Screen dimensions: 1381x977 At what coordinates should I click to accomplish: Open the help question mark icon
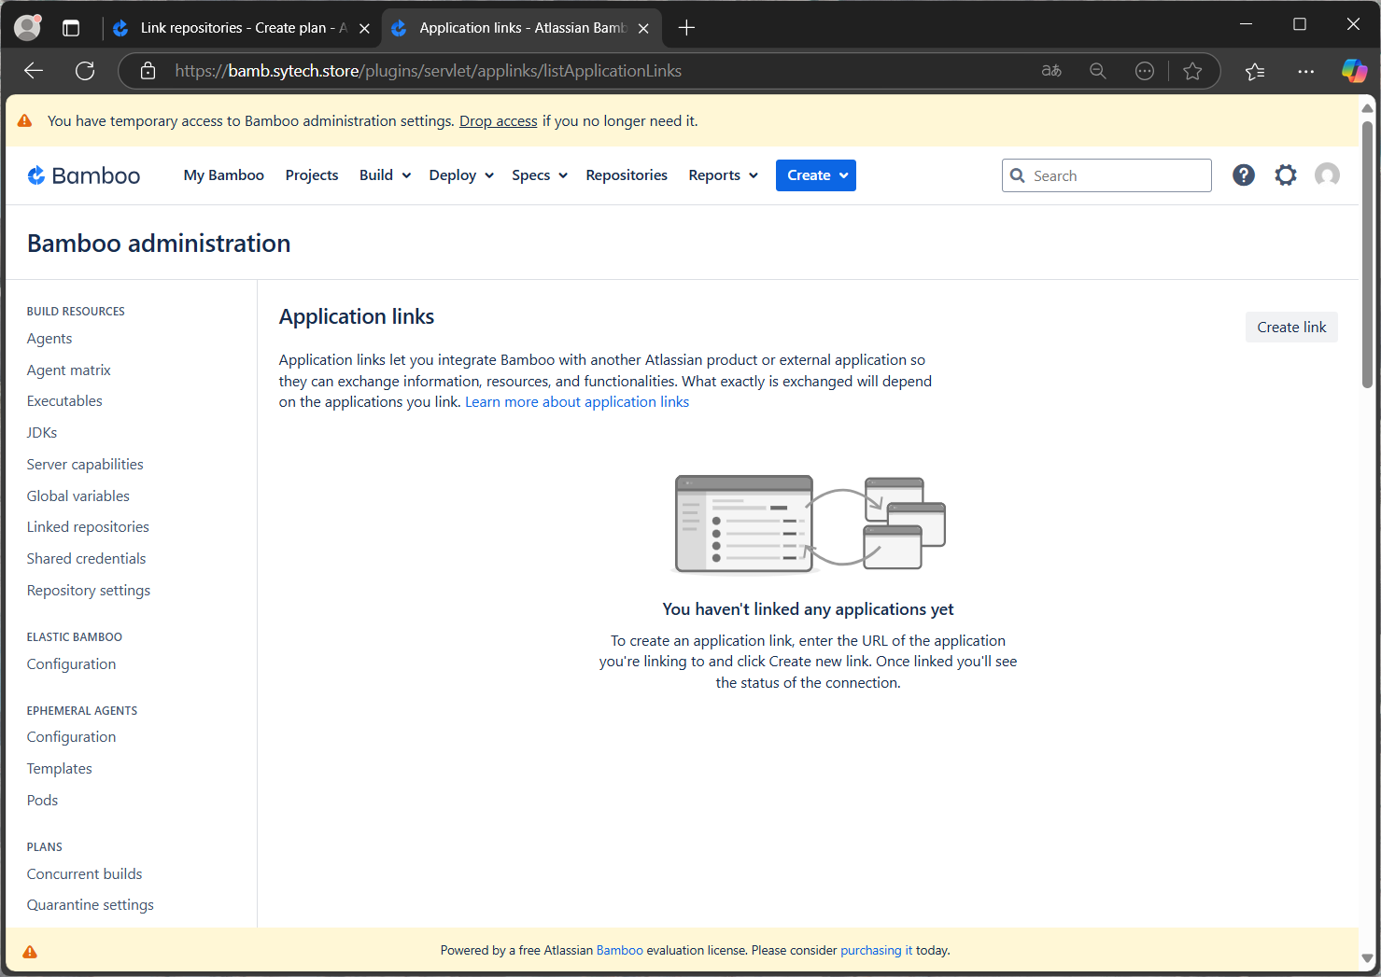[1243, 175]
